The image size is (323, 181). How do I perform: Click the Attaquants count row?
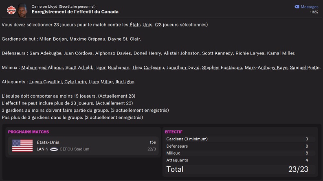[x=240, y=160]
